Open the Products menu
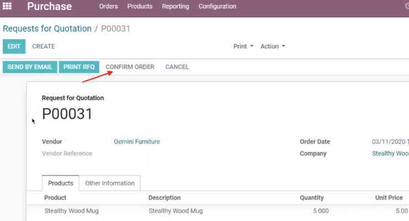The width and height of the screenshot is (409, 221). [140, 6]
